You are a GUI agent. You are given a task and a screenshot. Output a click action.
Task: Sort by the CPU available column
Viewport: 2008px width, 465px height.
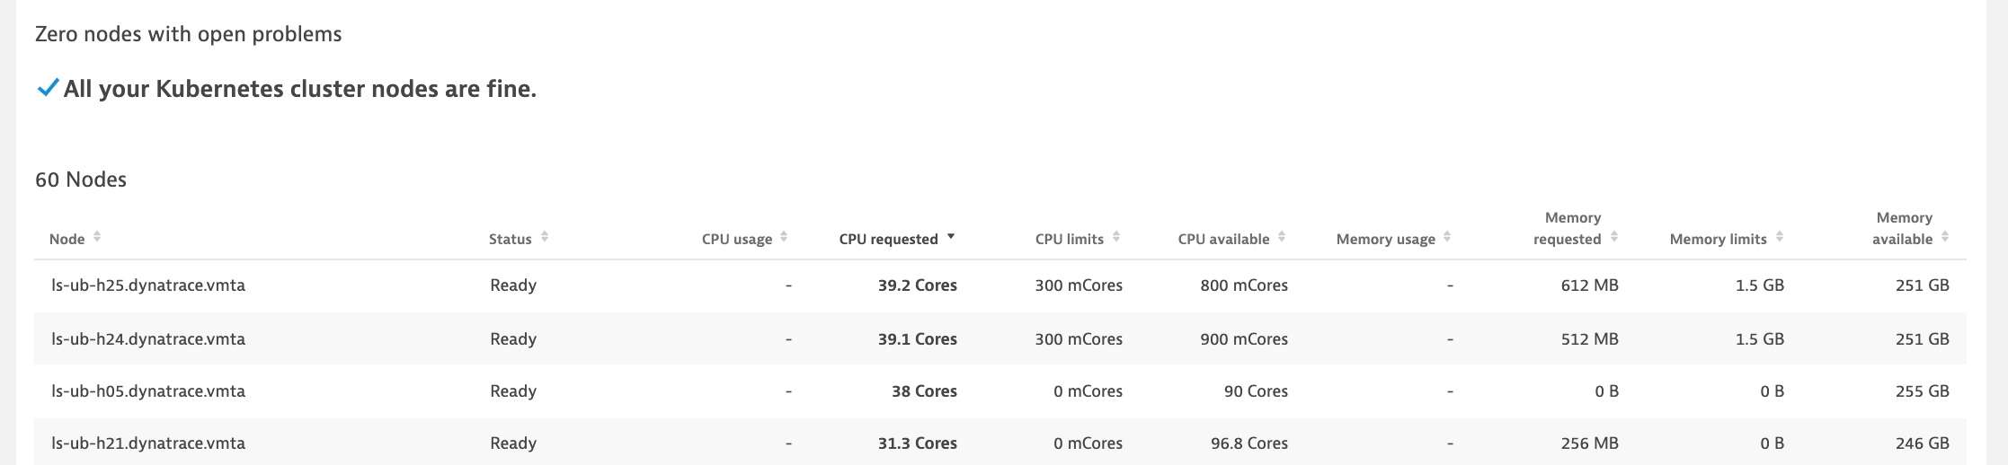[x=1282, y=237]
